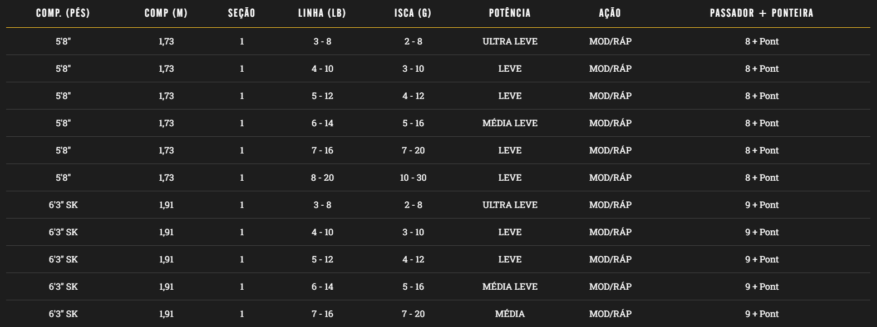Select the MÉDIA LEVE cell in 6'3" SK row
Image resolution: width=877 pixels, height=327 pixels.
[x=510, y=286]
